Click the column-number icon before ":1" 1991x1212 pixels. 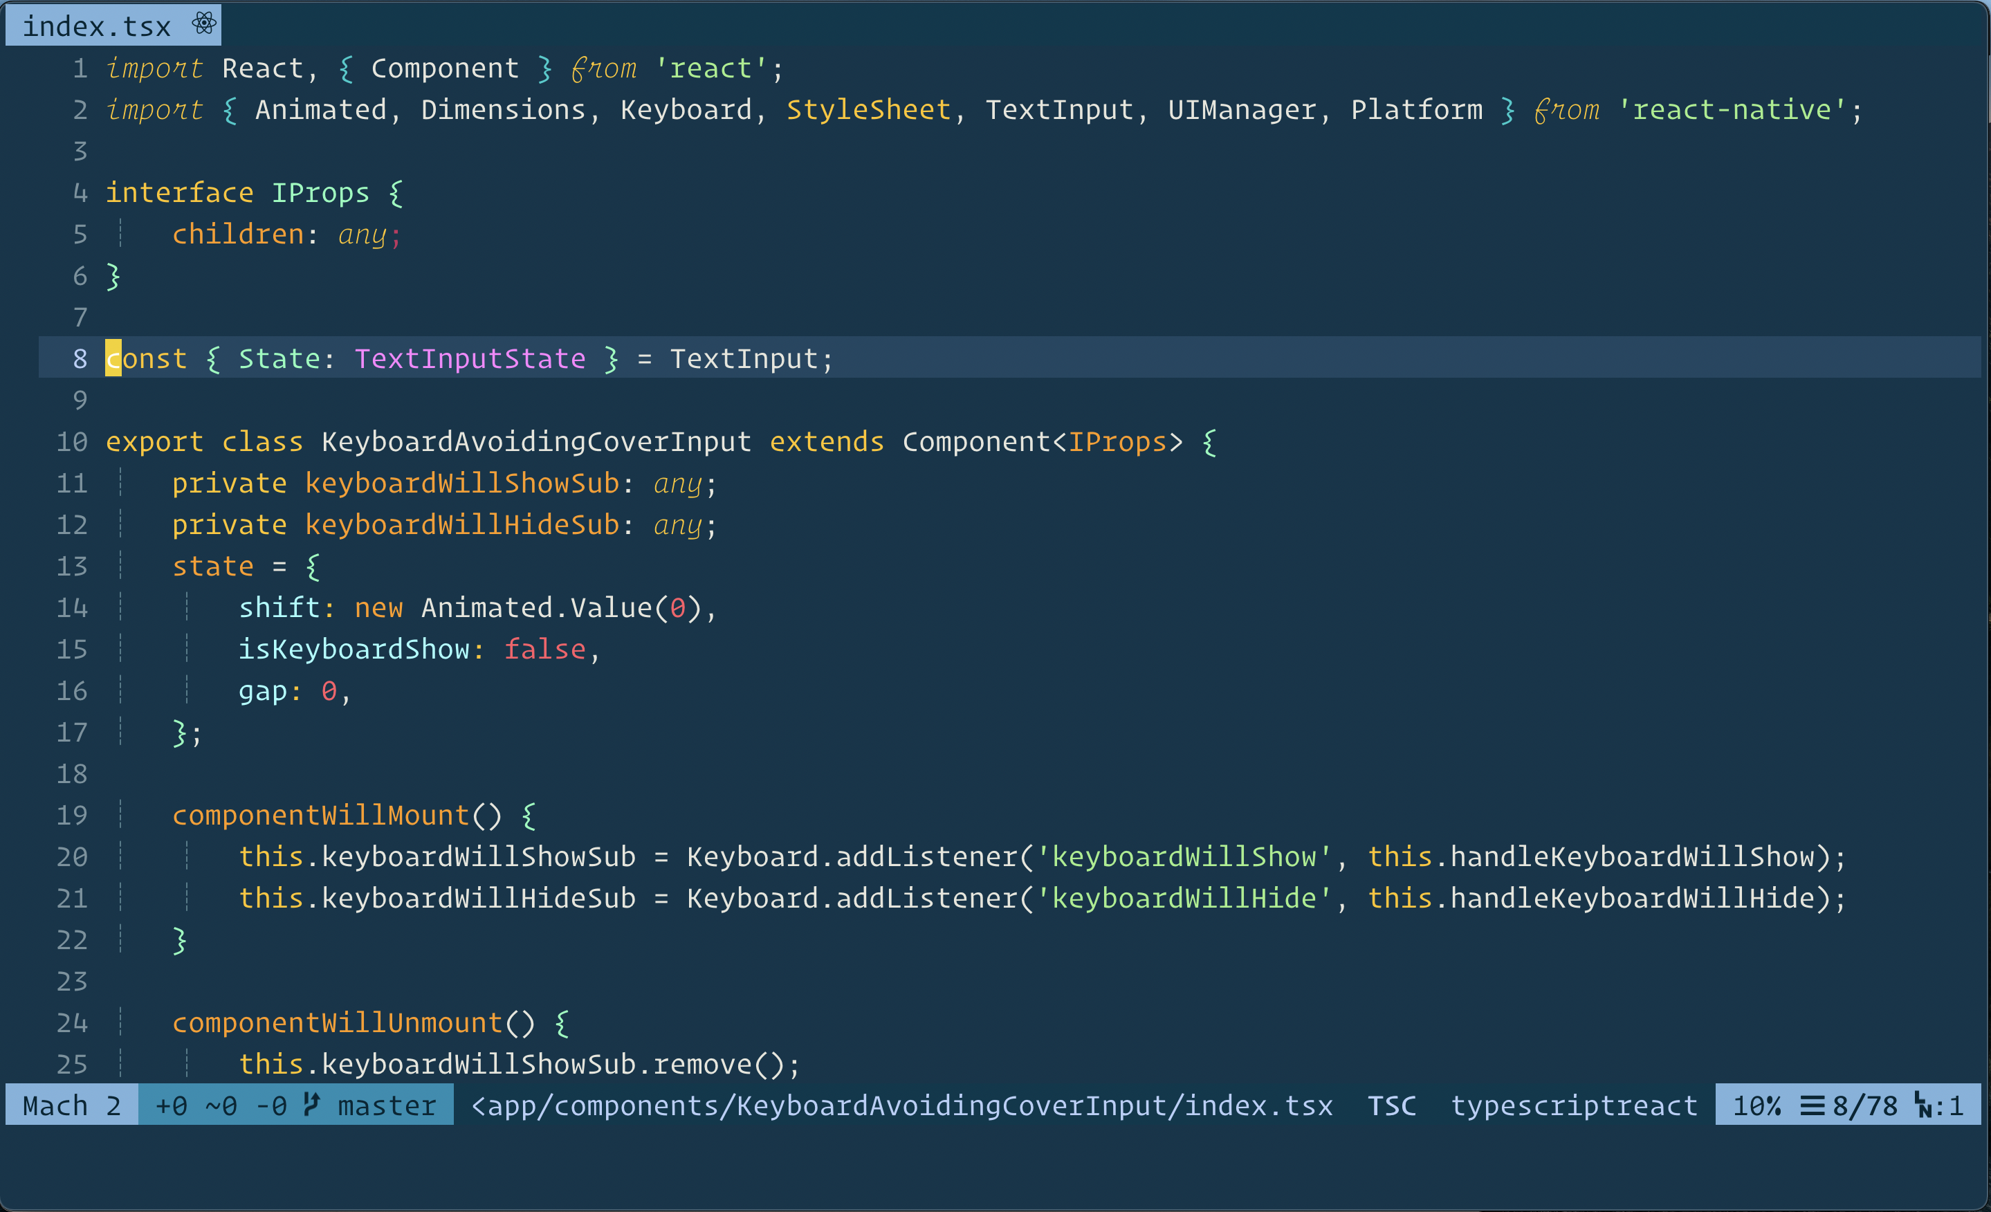coord(1925,1105)
